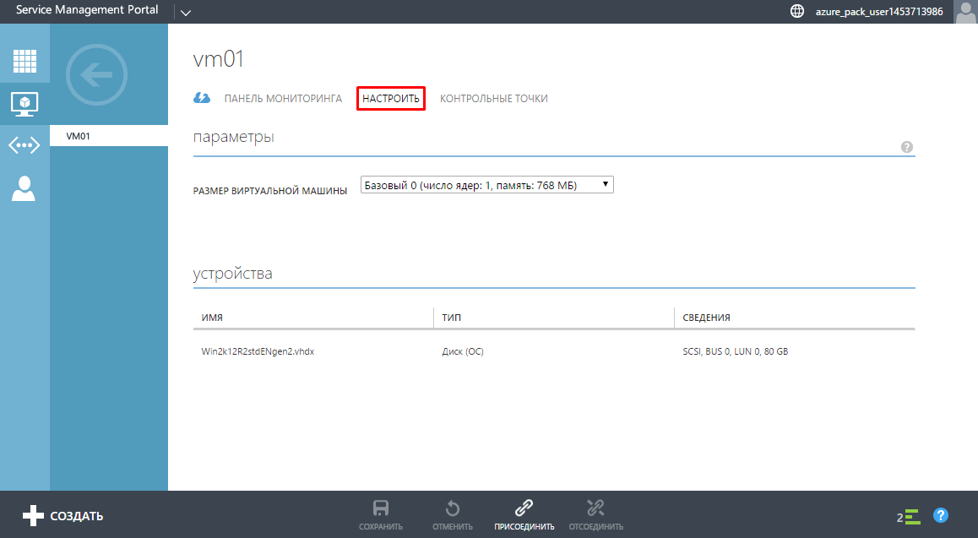This screenshot has width=978, height=538.
Task: Select the VM01 item in the list
Action: click(79, 136)
